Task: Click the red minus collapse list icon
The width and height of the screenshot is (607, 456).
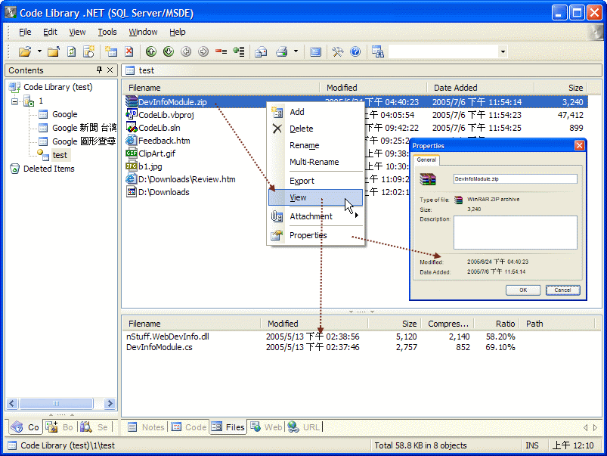Action: [x=221, y=51]
